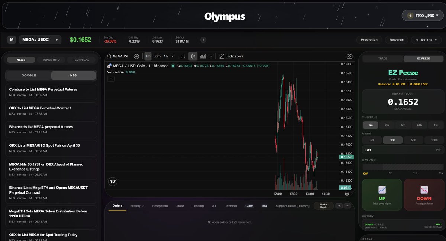446x241 pixels.
Task: Open the Terminal tab
Action: tap(231, 206)
